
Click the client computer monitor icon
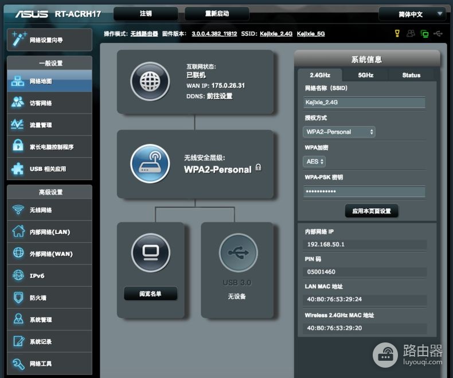[x=150, y=253]
